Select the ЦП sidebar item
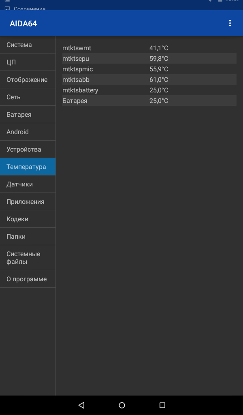Image resolution: width=243 pixels, height=415 pixels. click(x=28, y=62)
